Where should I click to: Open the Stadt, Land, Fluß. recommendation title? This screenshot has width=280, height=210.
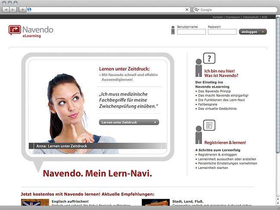pyautogui.click(x=188, y=201)
